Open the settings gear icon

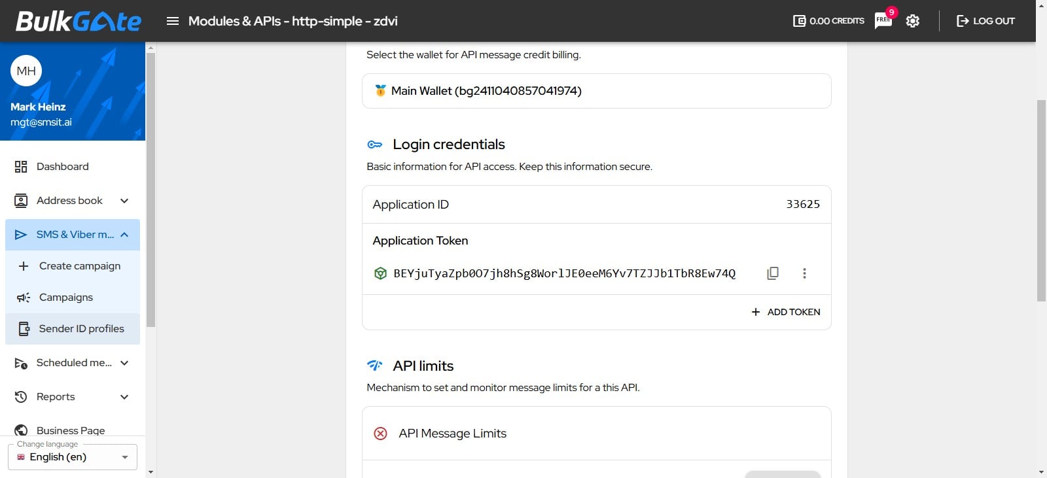point(913,21)
